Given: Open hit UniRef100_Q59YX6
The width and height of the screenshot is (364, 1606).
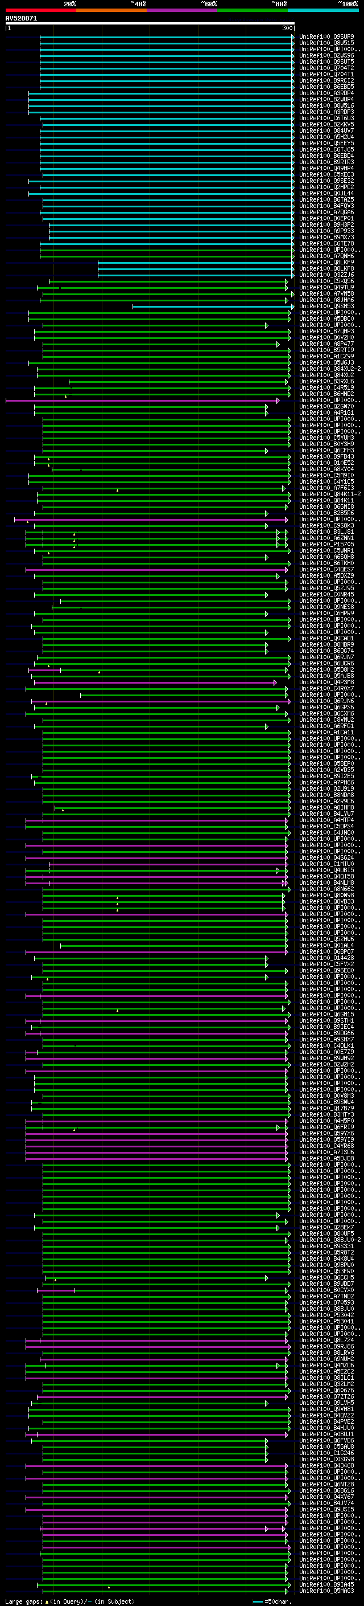Looking at the screenshot, I should (326, 1133).
